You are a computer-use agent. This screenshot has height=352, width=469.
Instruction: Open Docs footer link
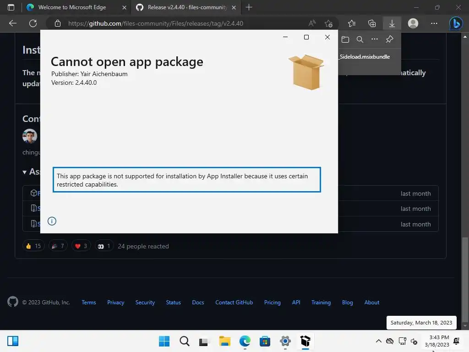(x=198, y=302)
